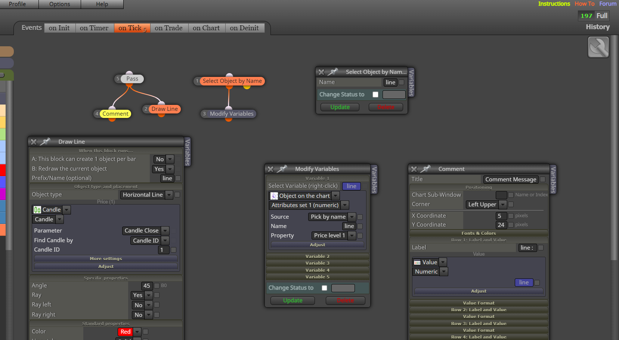This screenshot has height=340, width=619.
Task: Click the Object on the chart icon
Action: (274, 196)
